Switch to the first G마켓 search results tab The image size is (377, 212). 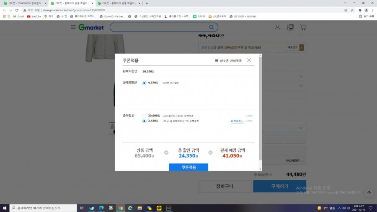pyautogui.click(x=25, y=3)
